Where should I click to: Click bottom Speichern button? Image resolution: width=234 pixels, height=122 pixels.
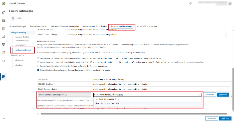(x=225, y=118)
